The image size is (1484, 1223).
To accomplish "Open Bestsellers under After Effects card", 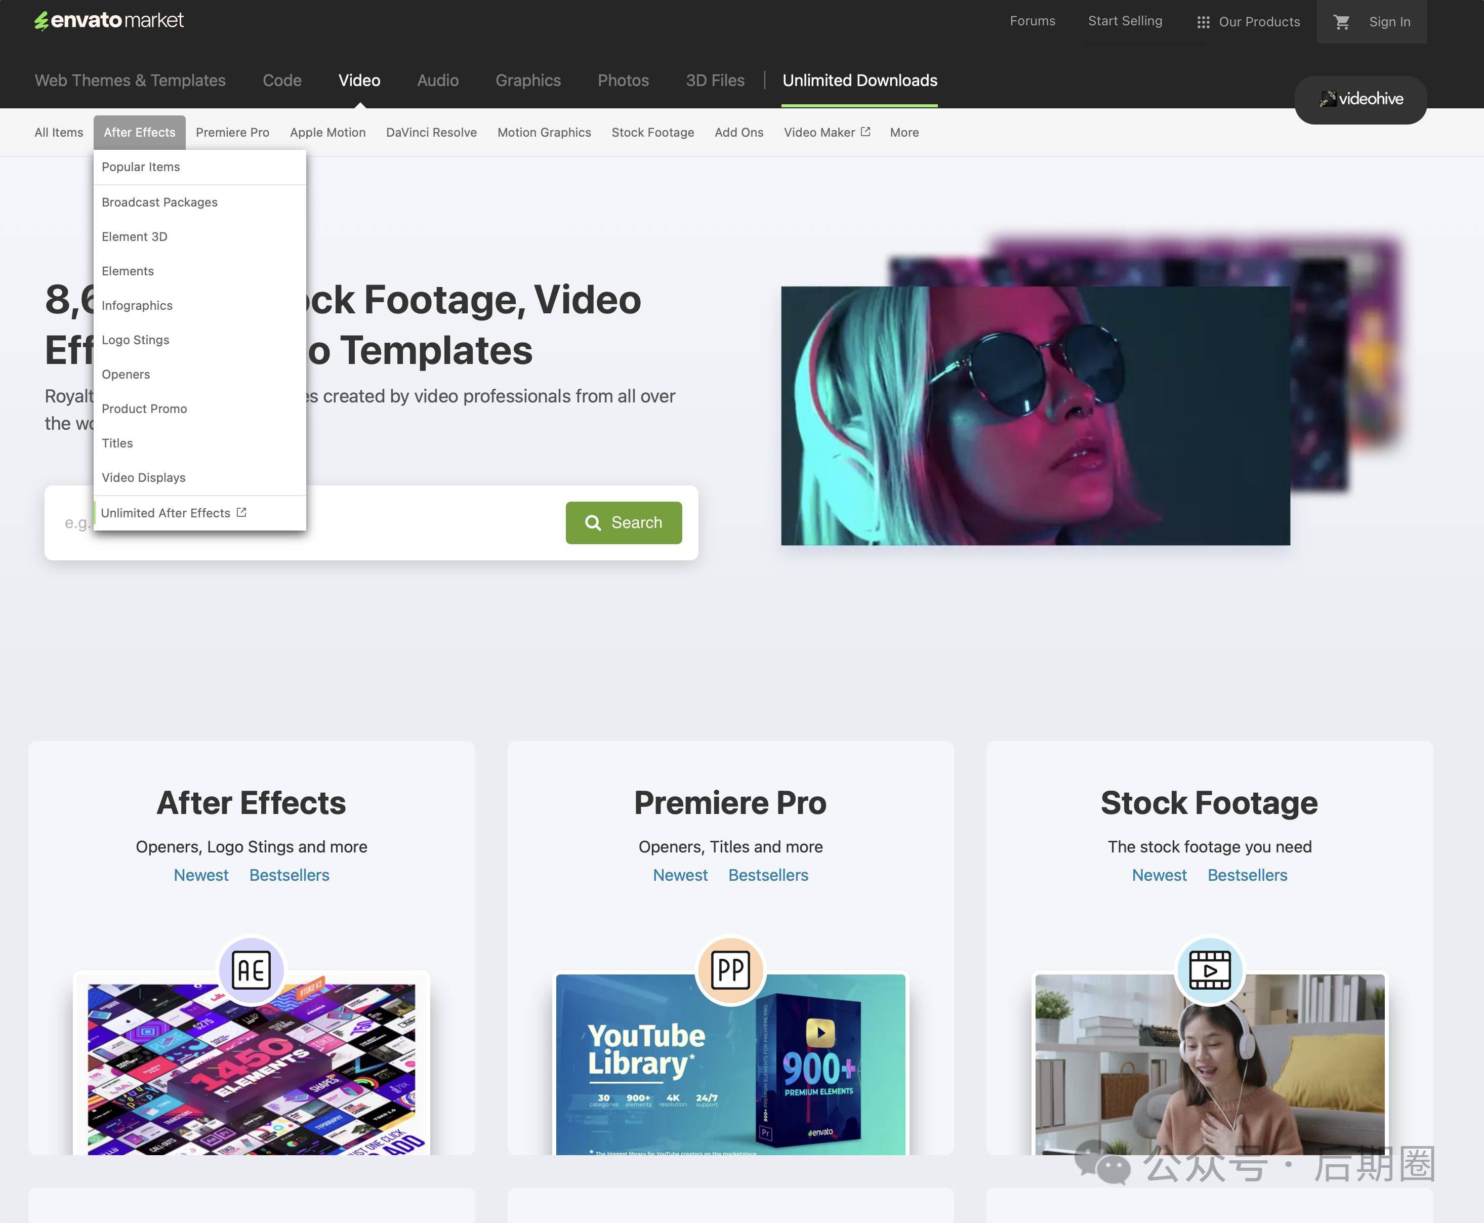I will (x=290, y=875).
